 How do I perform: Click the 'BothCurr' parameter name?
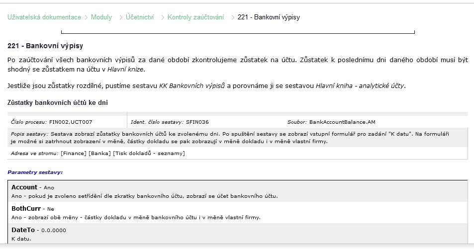pyautogui.click(x=26, y=209)
